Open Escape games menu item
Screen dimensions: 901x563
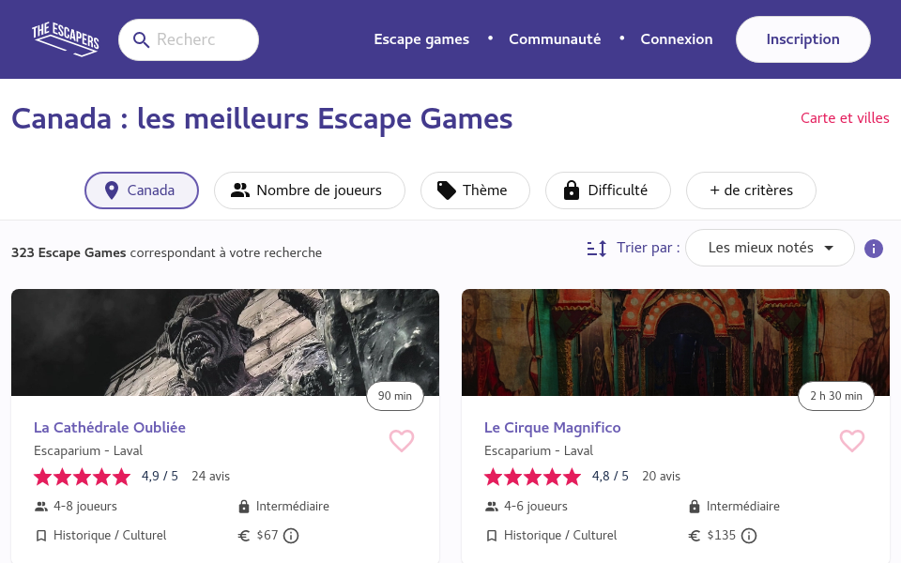421,39
